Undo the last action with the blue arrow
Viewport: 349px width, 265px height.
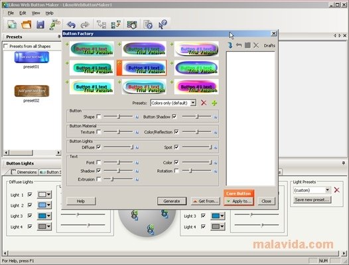point(72,25)
